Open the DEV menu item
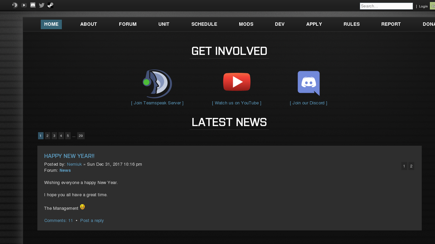The width and height of the screenshot is (435, 244). pos(280,24)
